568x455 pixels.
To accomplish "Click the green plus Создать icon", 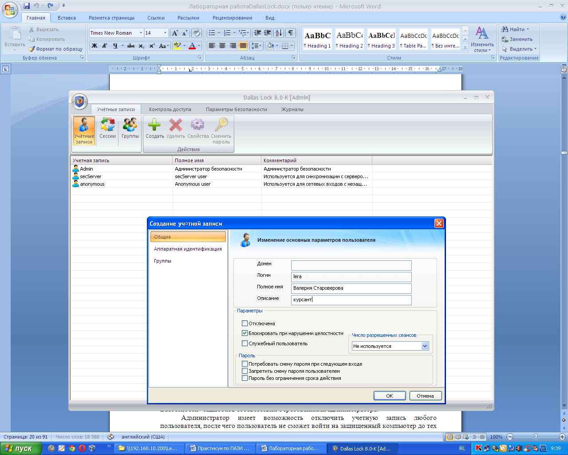I will 154,129.
